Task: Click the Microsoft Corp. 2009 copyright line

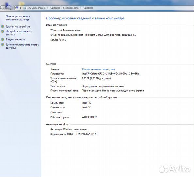Action: pyautogui.click(x=93, y=35)
